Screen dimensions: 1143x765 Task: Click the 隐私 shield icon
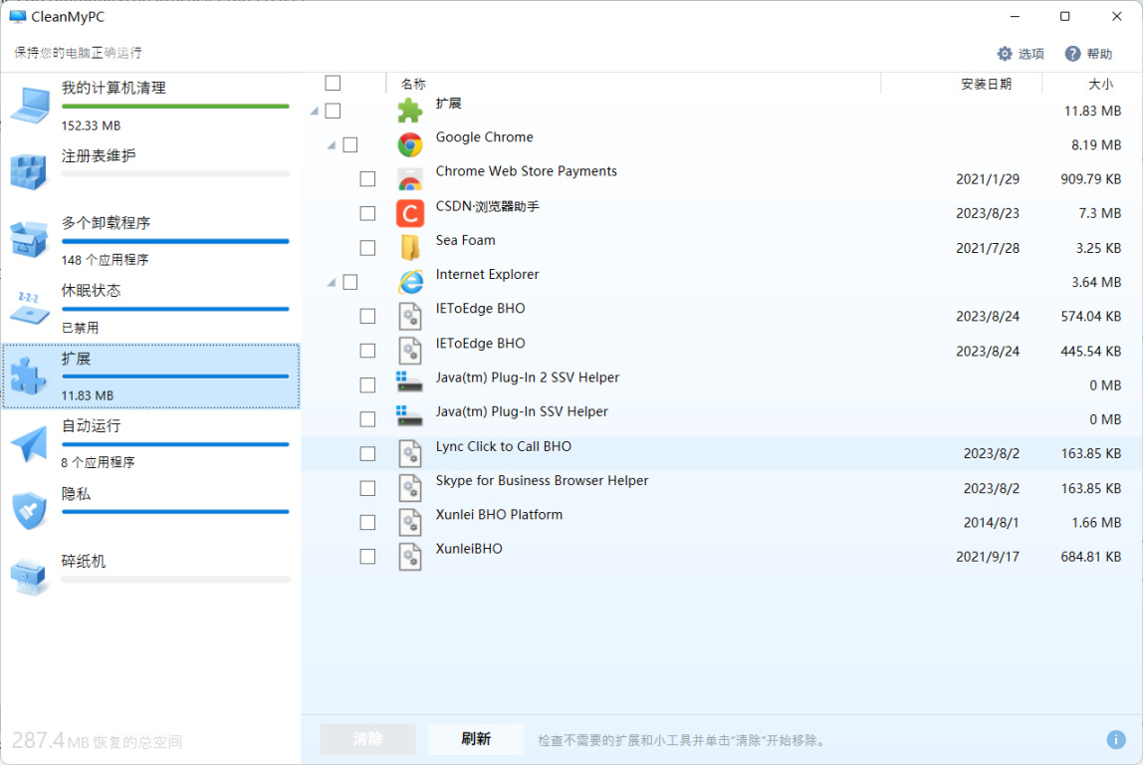pyautogui.click(x=29, y=510)
